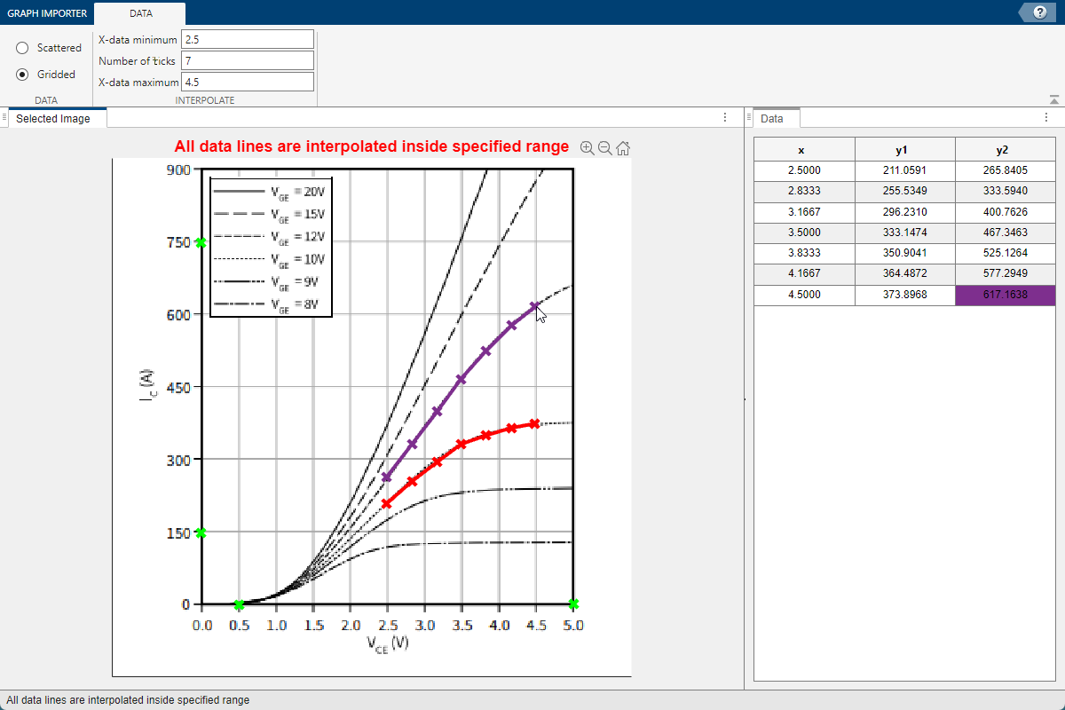Switch to the GRAPH IMPORTER tab
Screen dimensions: 1065x710
point(47,13)
